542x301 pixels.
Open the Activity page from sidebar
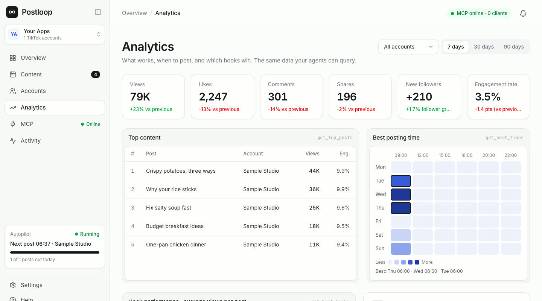click(x=55, y=140)
